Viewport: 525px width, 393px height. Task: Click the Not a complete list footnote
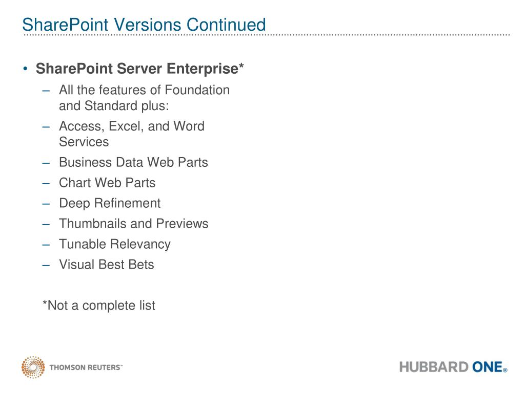point(98,305)
